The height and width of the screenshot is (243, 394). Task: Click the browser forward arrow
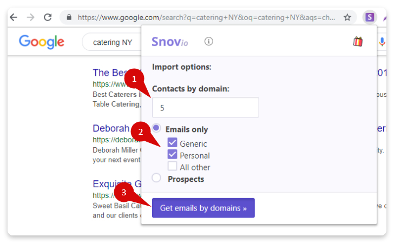coord(30,17)
